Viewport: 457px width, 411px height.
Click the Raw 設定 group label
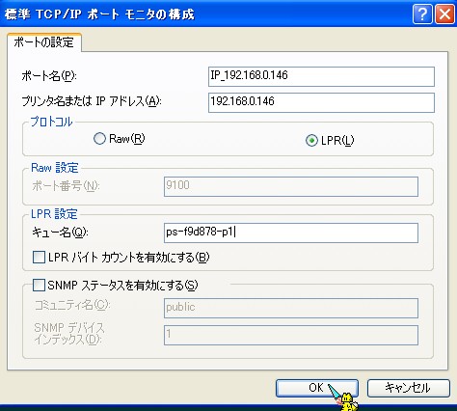(x=55, y=168)
